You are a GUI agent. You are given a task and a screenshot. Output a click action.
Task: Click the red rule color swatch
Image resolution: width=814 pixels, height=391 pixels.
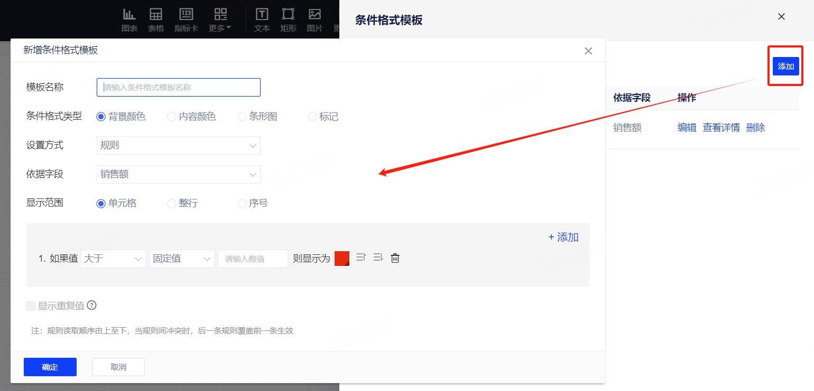342,259
